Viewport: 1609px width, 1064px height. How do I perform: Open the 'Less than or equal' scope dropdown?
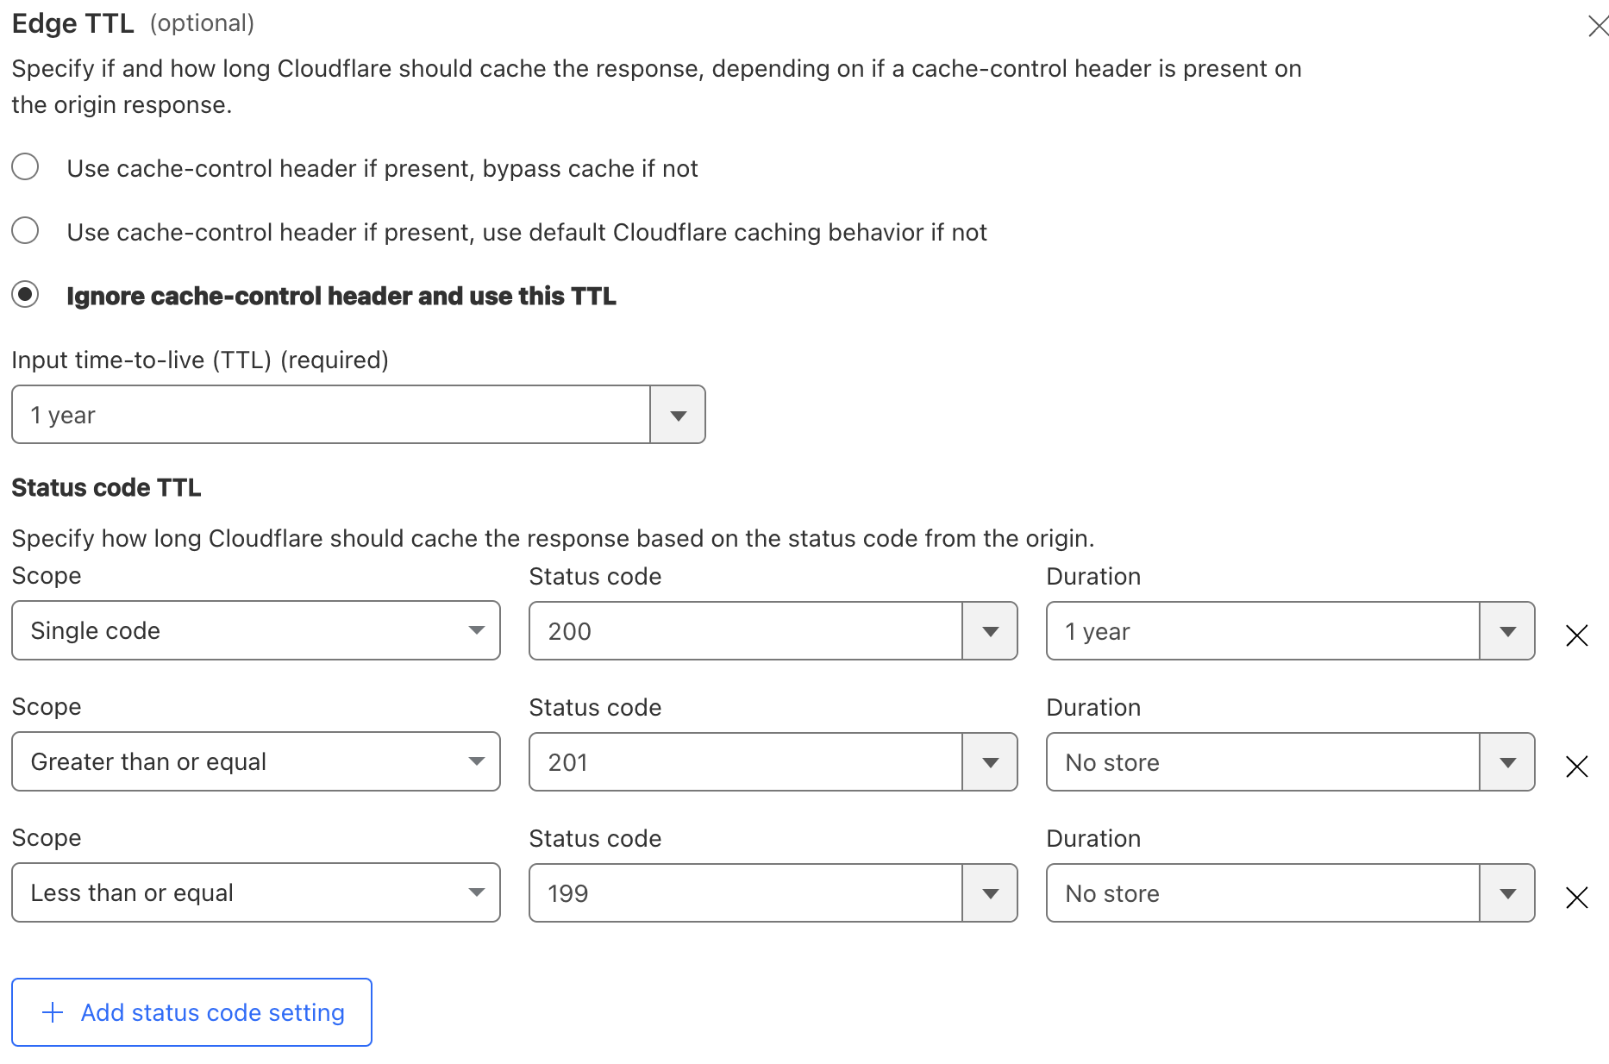point(255,893)
